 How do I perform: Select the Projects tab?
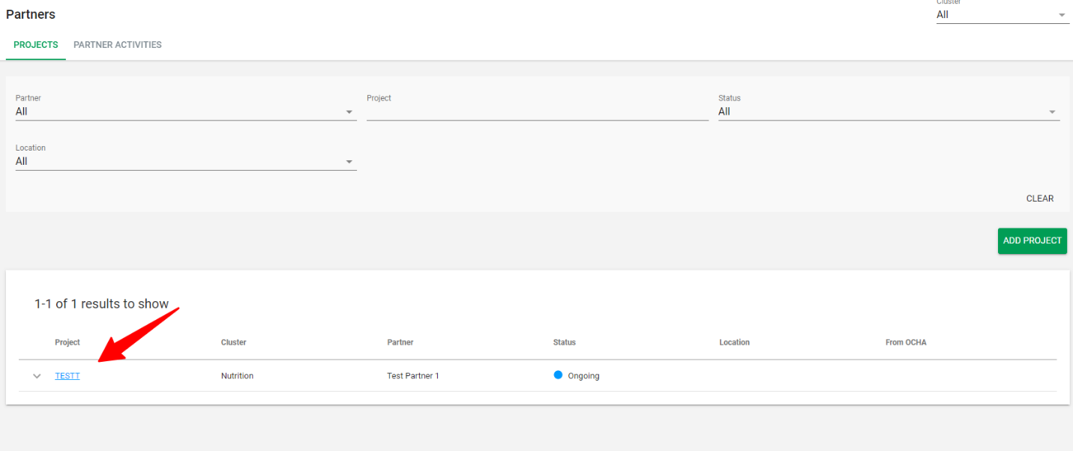pos(36,45)
